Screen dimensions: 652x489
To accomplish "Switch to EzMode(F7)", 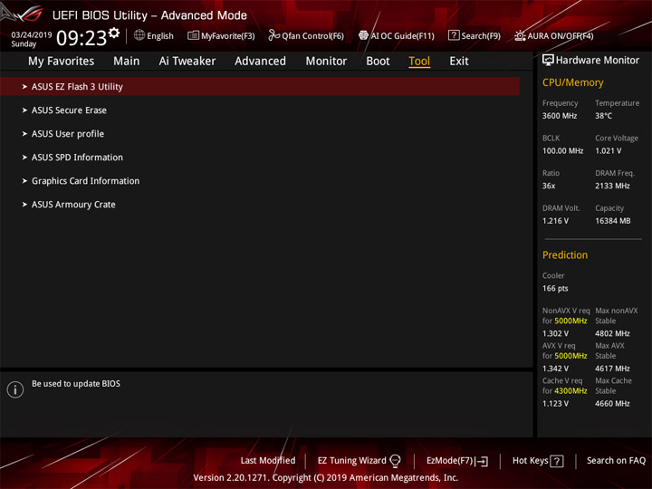I will click(x=449, y=461).
